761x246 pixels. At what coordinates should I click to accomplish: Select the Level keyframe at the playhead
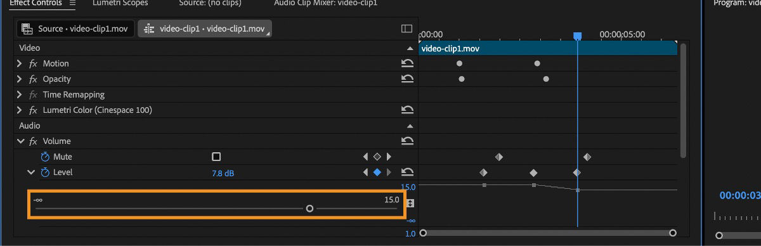pyautogui.click(x=577, y=172)
